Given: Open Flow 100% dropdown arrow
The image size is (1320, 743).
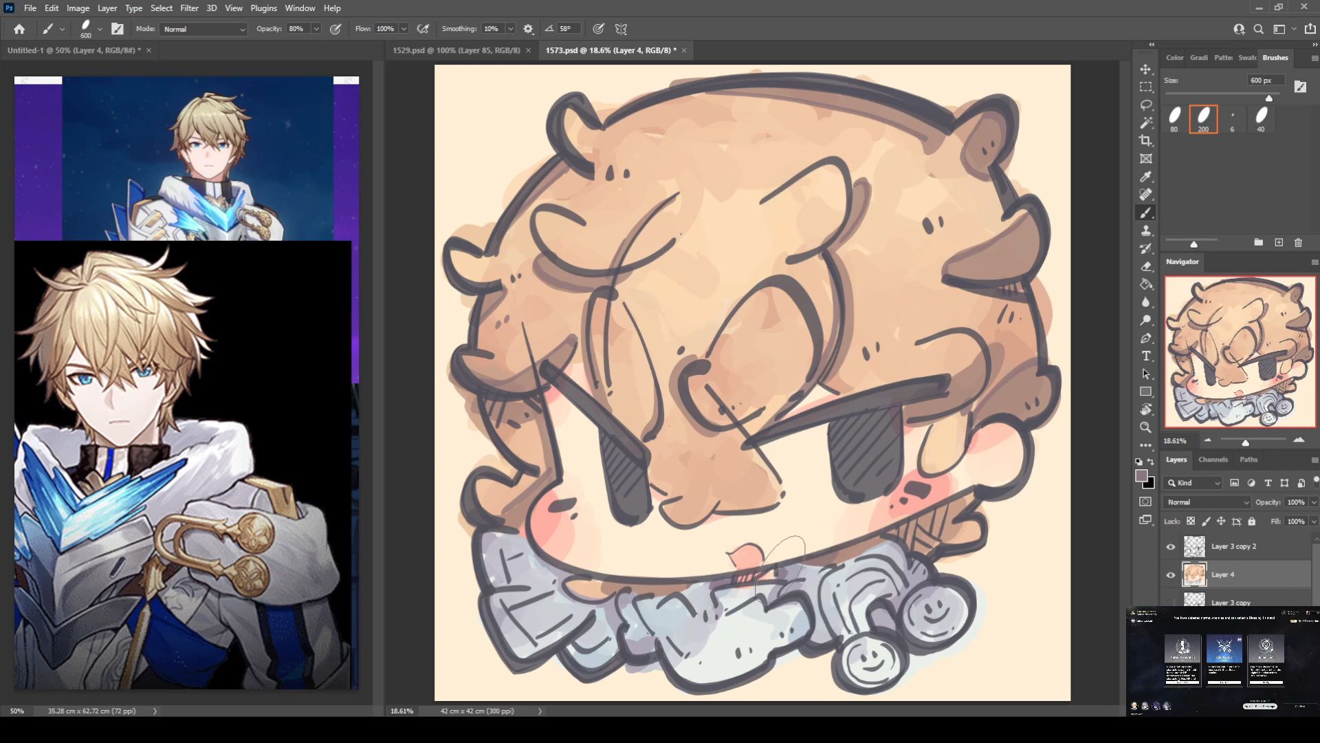Looking at the screenshot, I should pos(404,29).
